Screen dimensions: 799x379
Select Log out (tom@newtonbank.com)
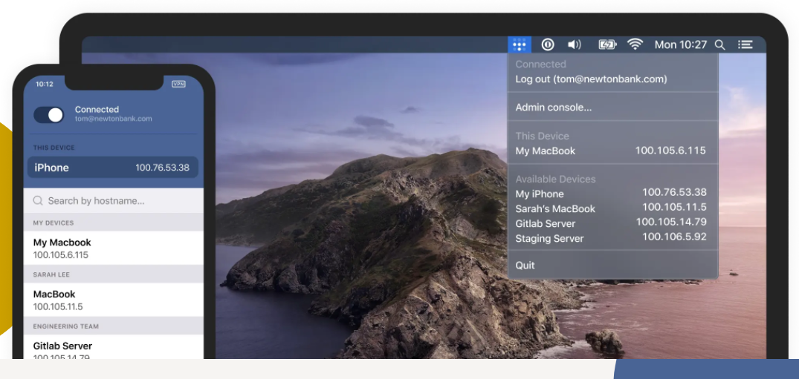[591, 79]
